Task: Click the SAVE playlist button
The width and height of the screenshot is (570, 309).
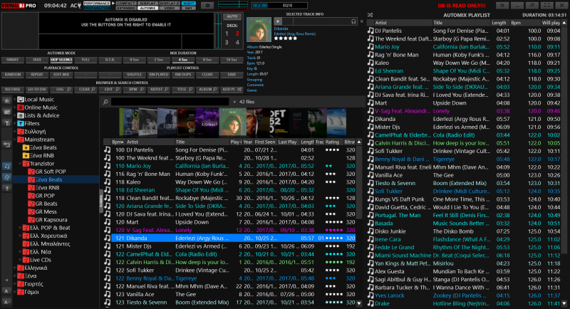Action: click(x=232, y=75)
